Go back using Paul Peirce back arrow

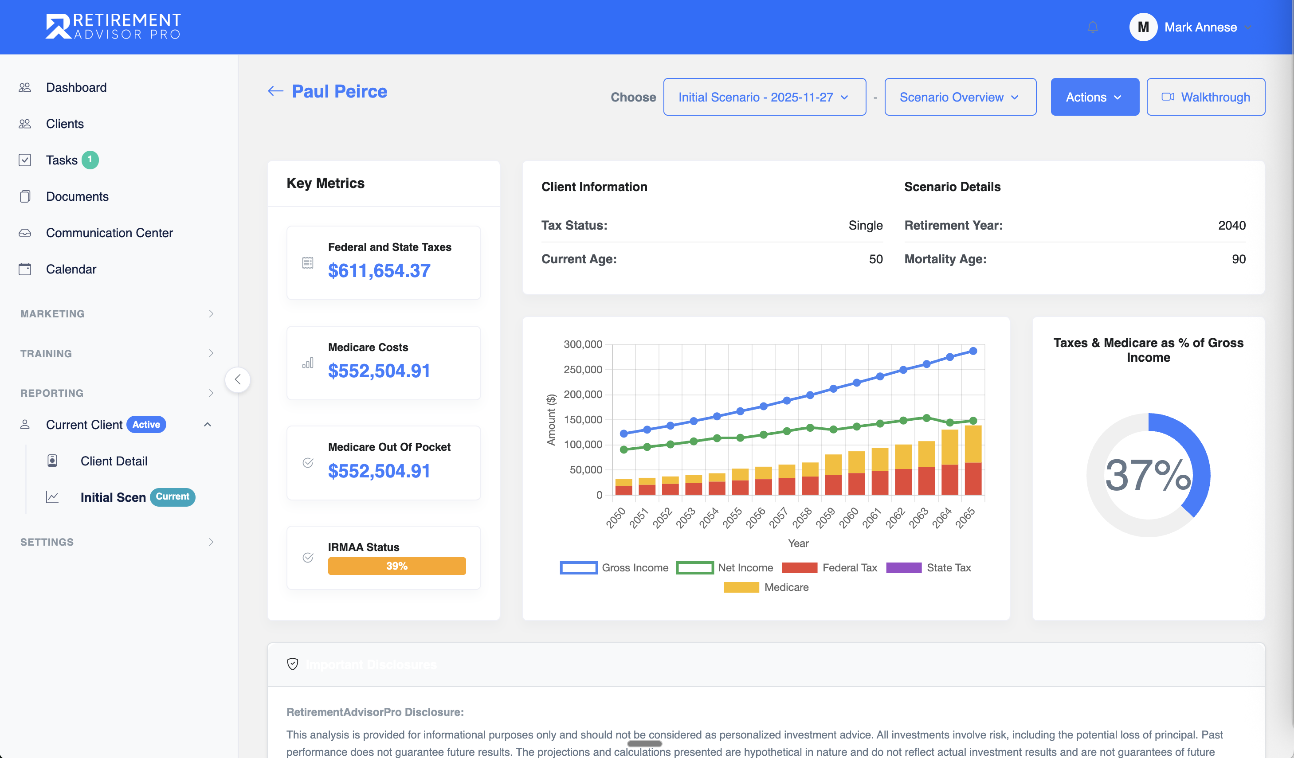(275, 91)
